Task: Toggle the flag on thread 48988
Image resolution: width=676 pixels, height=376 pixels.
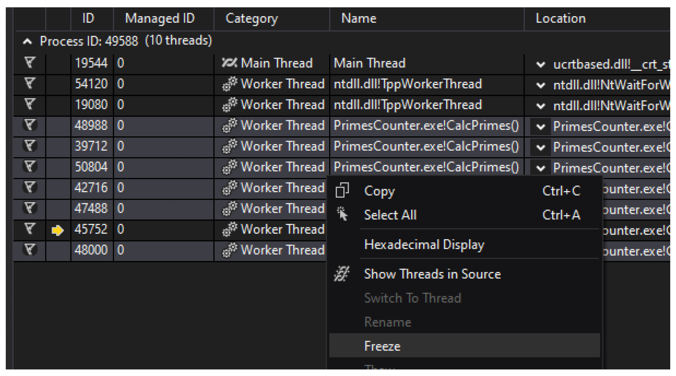Action: 30,125
